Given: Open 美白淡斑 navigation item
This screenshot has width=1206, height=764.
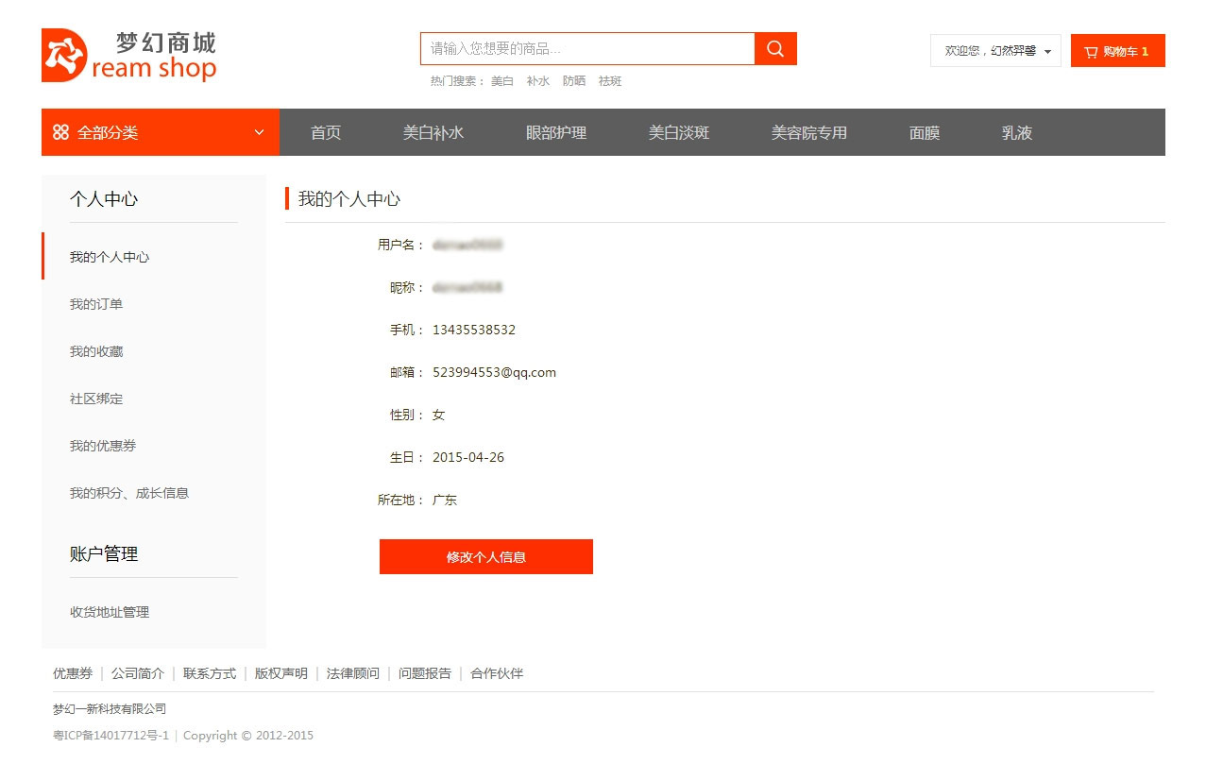Looking at the screenshot, I should pos(679,132).
